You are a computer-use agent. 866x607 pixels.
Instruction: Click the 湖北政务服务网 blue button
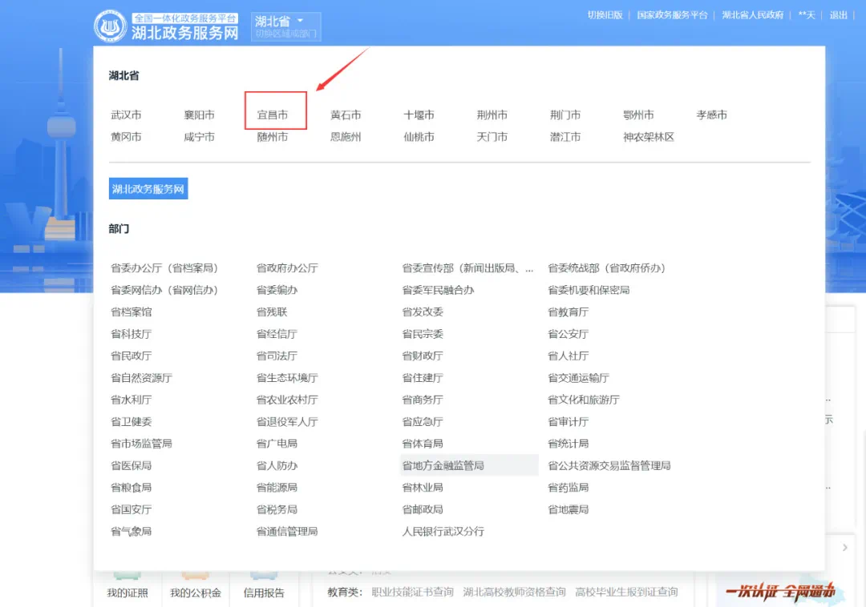148,190
